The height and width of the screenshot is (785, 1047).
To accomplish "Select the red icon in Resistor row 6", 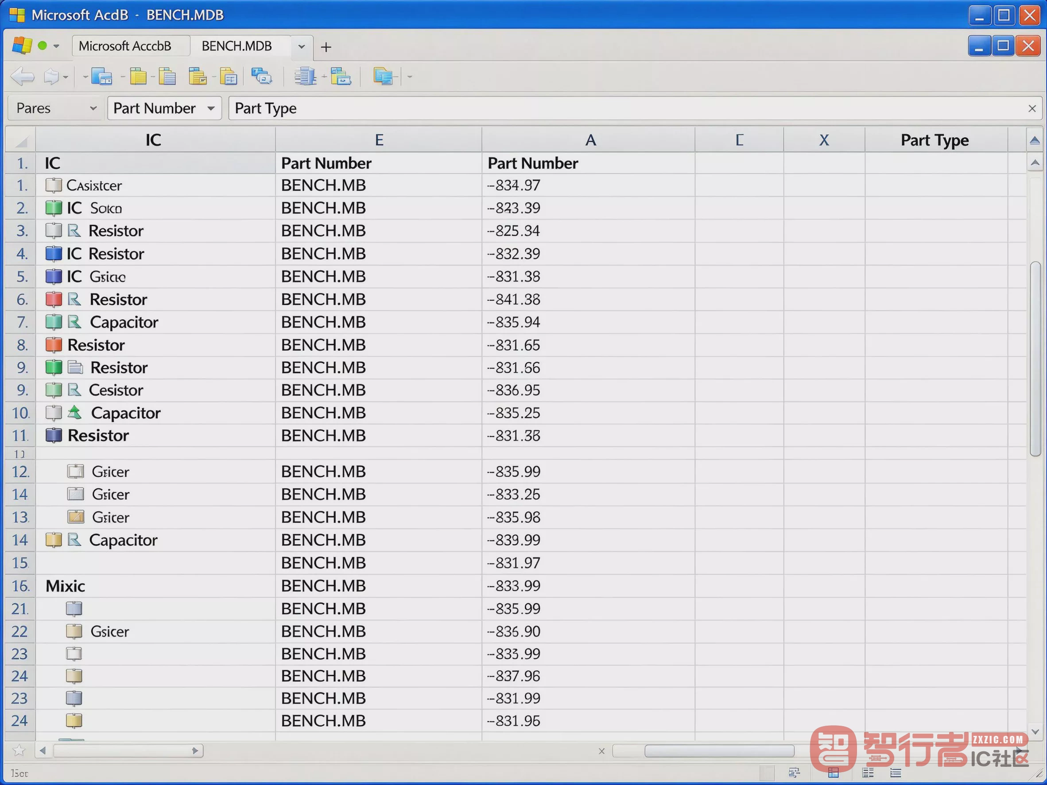I will (54, 299).
